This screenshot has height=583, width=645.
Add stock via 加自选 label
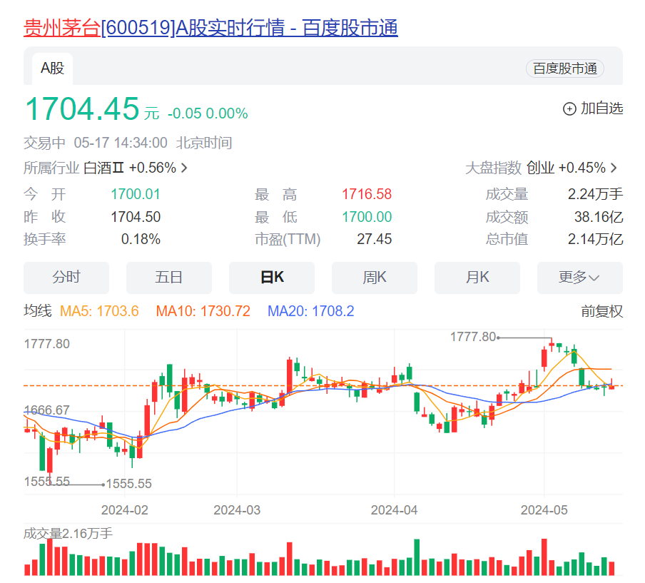click(601, 108)
